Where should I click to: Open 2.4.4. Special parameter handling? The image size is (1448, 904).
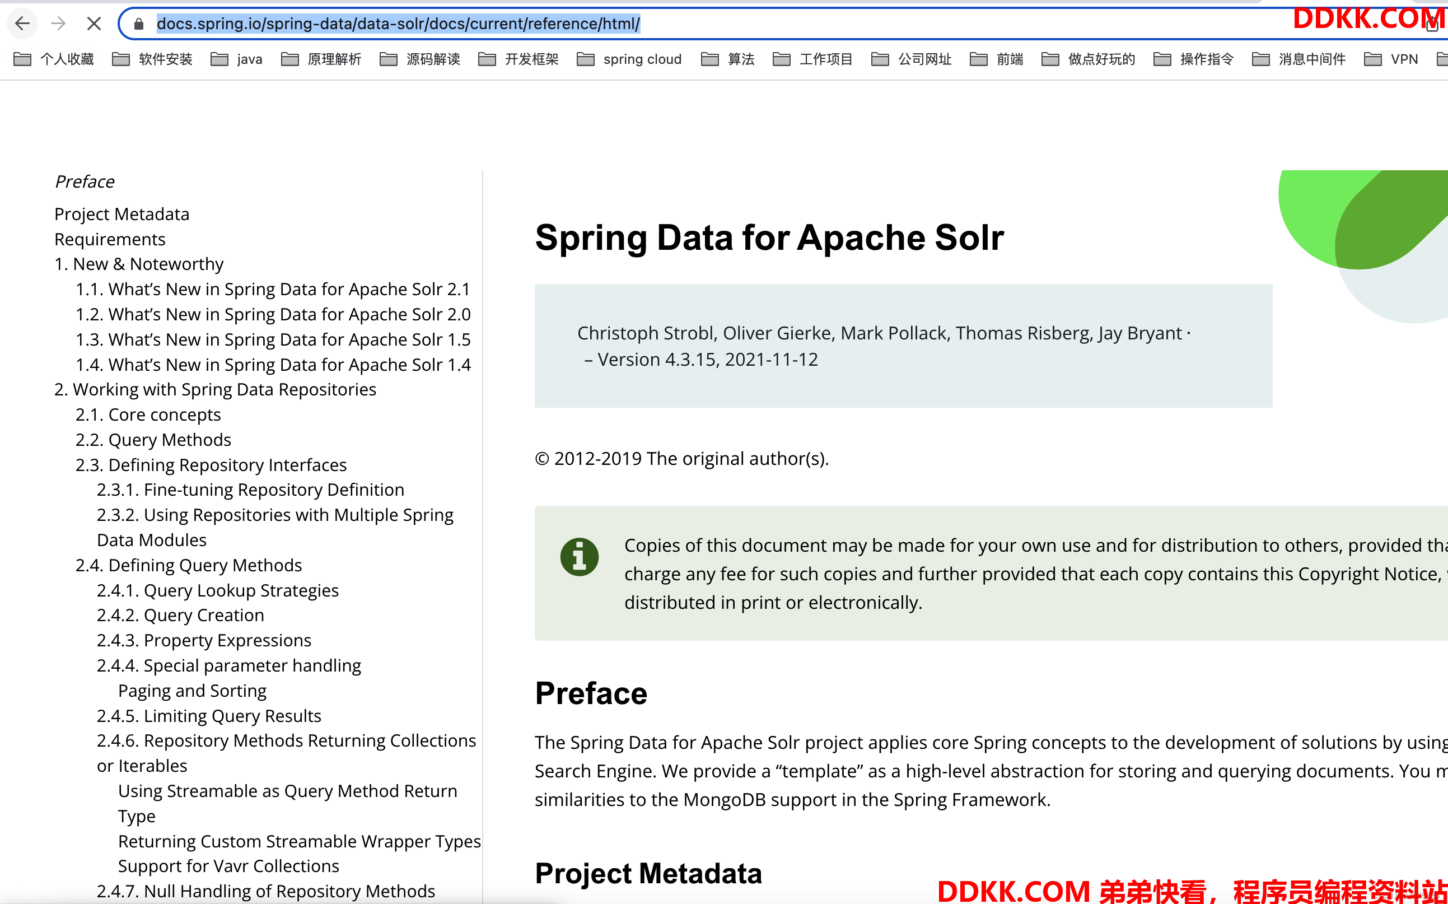pos(229,665)
